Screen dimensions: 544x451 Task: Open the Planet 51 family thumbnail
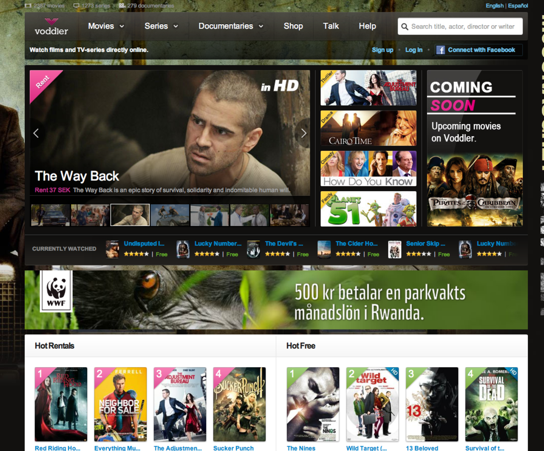[368, 209]
